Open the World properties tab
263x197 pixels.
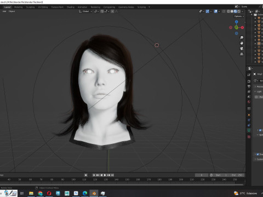[249, 102]
